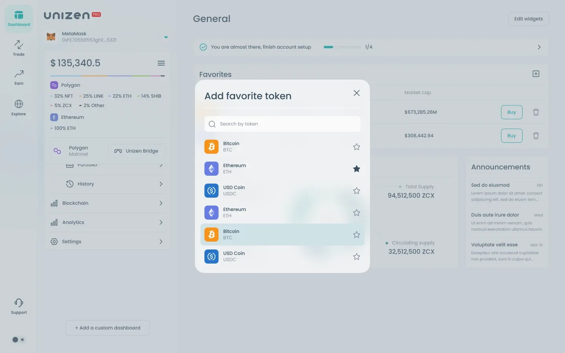
Task: Open the Blockchain menu item
Action: click(x=108, y=203)
